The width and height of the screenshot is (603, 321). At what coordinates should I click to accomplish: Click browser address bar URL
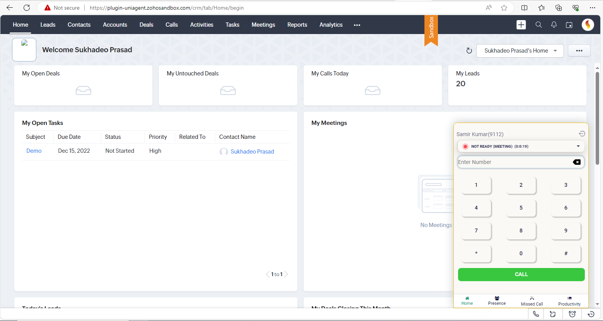167,8
